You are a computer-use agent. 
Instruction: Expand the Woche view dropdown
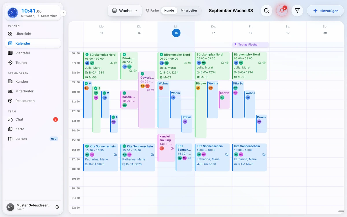[x=125, y=11]
